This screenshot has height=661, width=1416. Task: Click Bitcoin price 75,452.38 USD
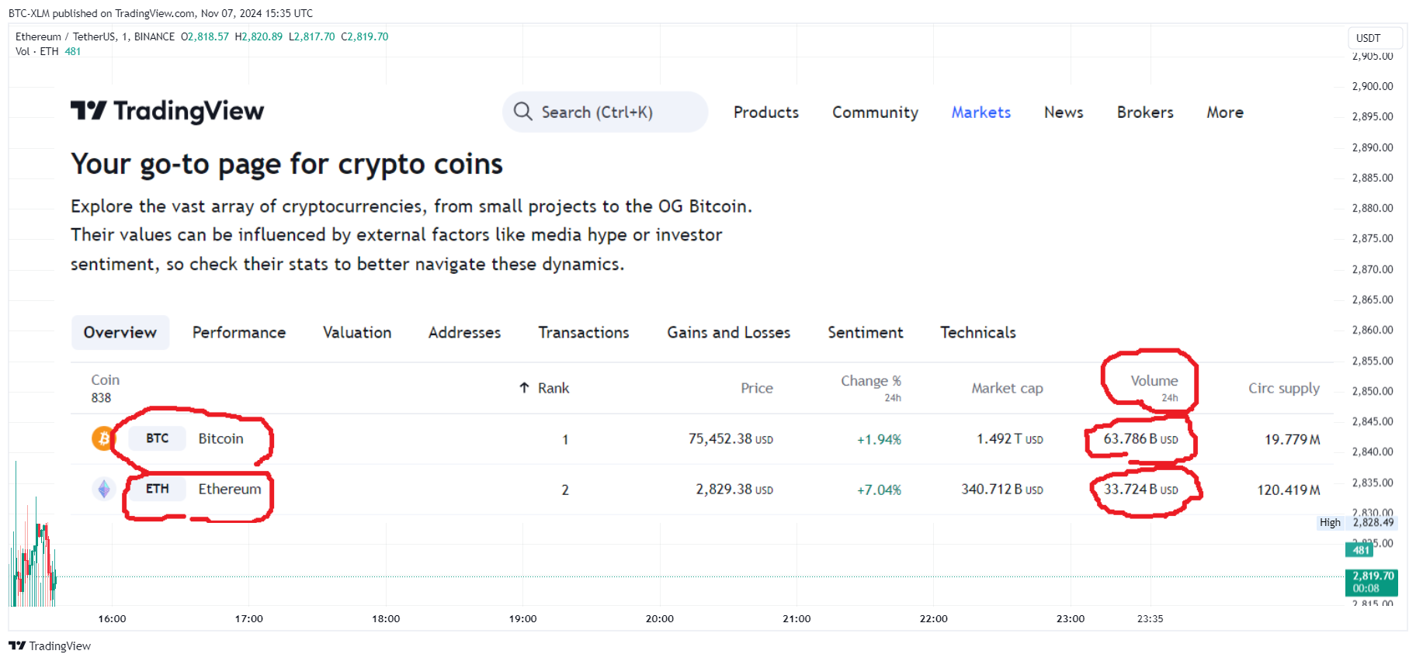click(731, 439)
